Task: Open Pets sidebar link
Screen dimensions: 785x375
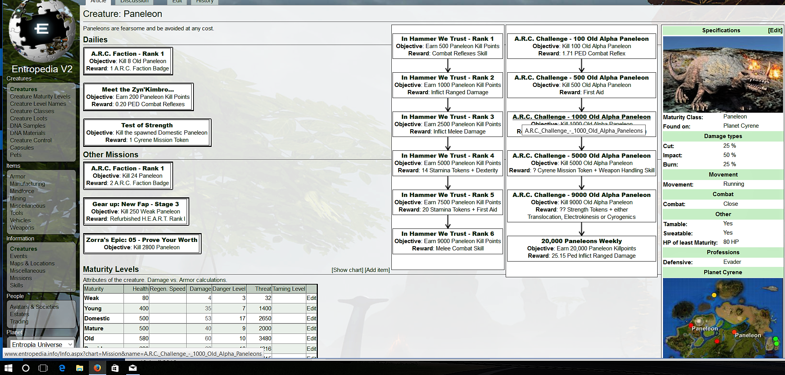Action: click(x=16, y=155)
